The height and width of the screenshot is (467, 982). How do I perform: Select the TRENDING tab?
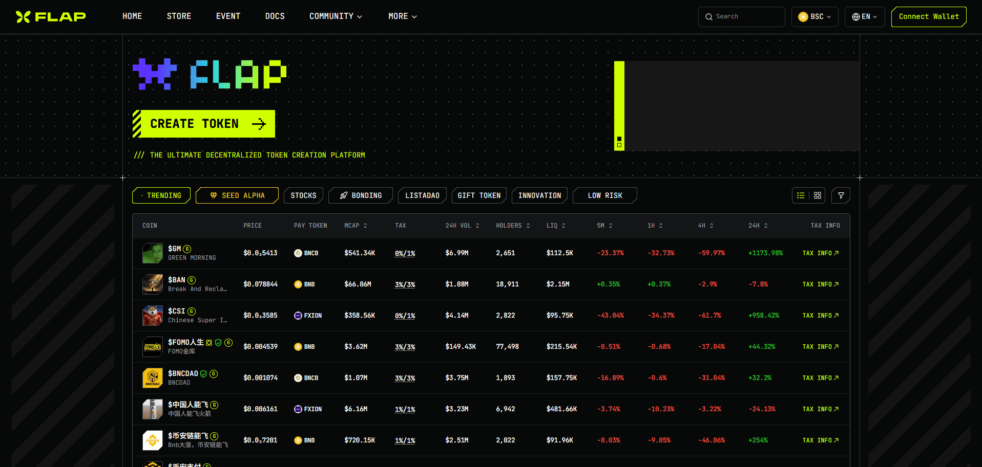pos(161,195)
